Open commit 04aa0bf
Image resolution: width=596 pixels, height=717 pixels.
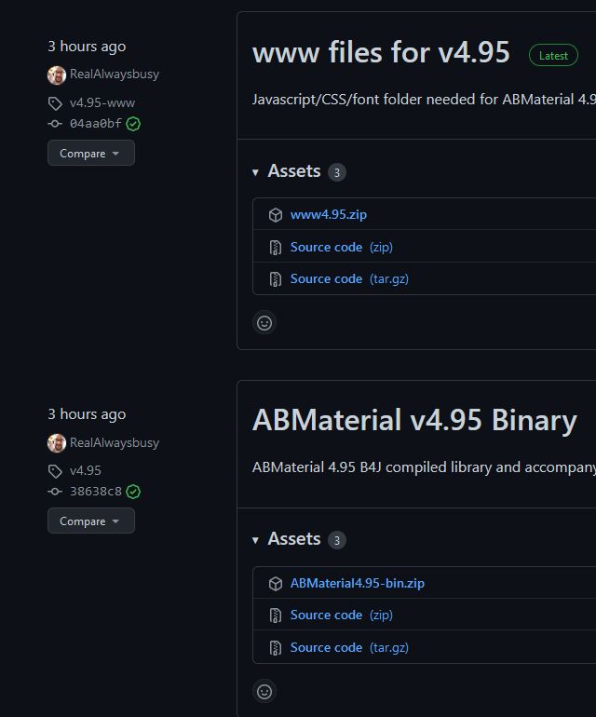pyautogui.click(x=96, y=124)
